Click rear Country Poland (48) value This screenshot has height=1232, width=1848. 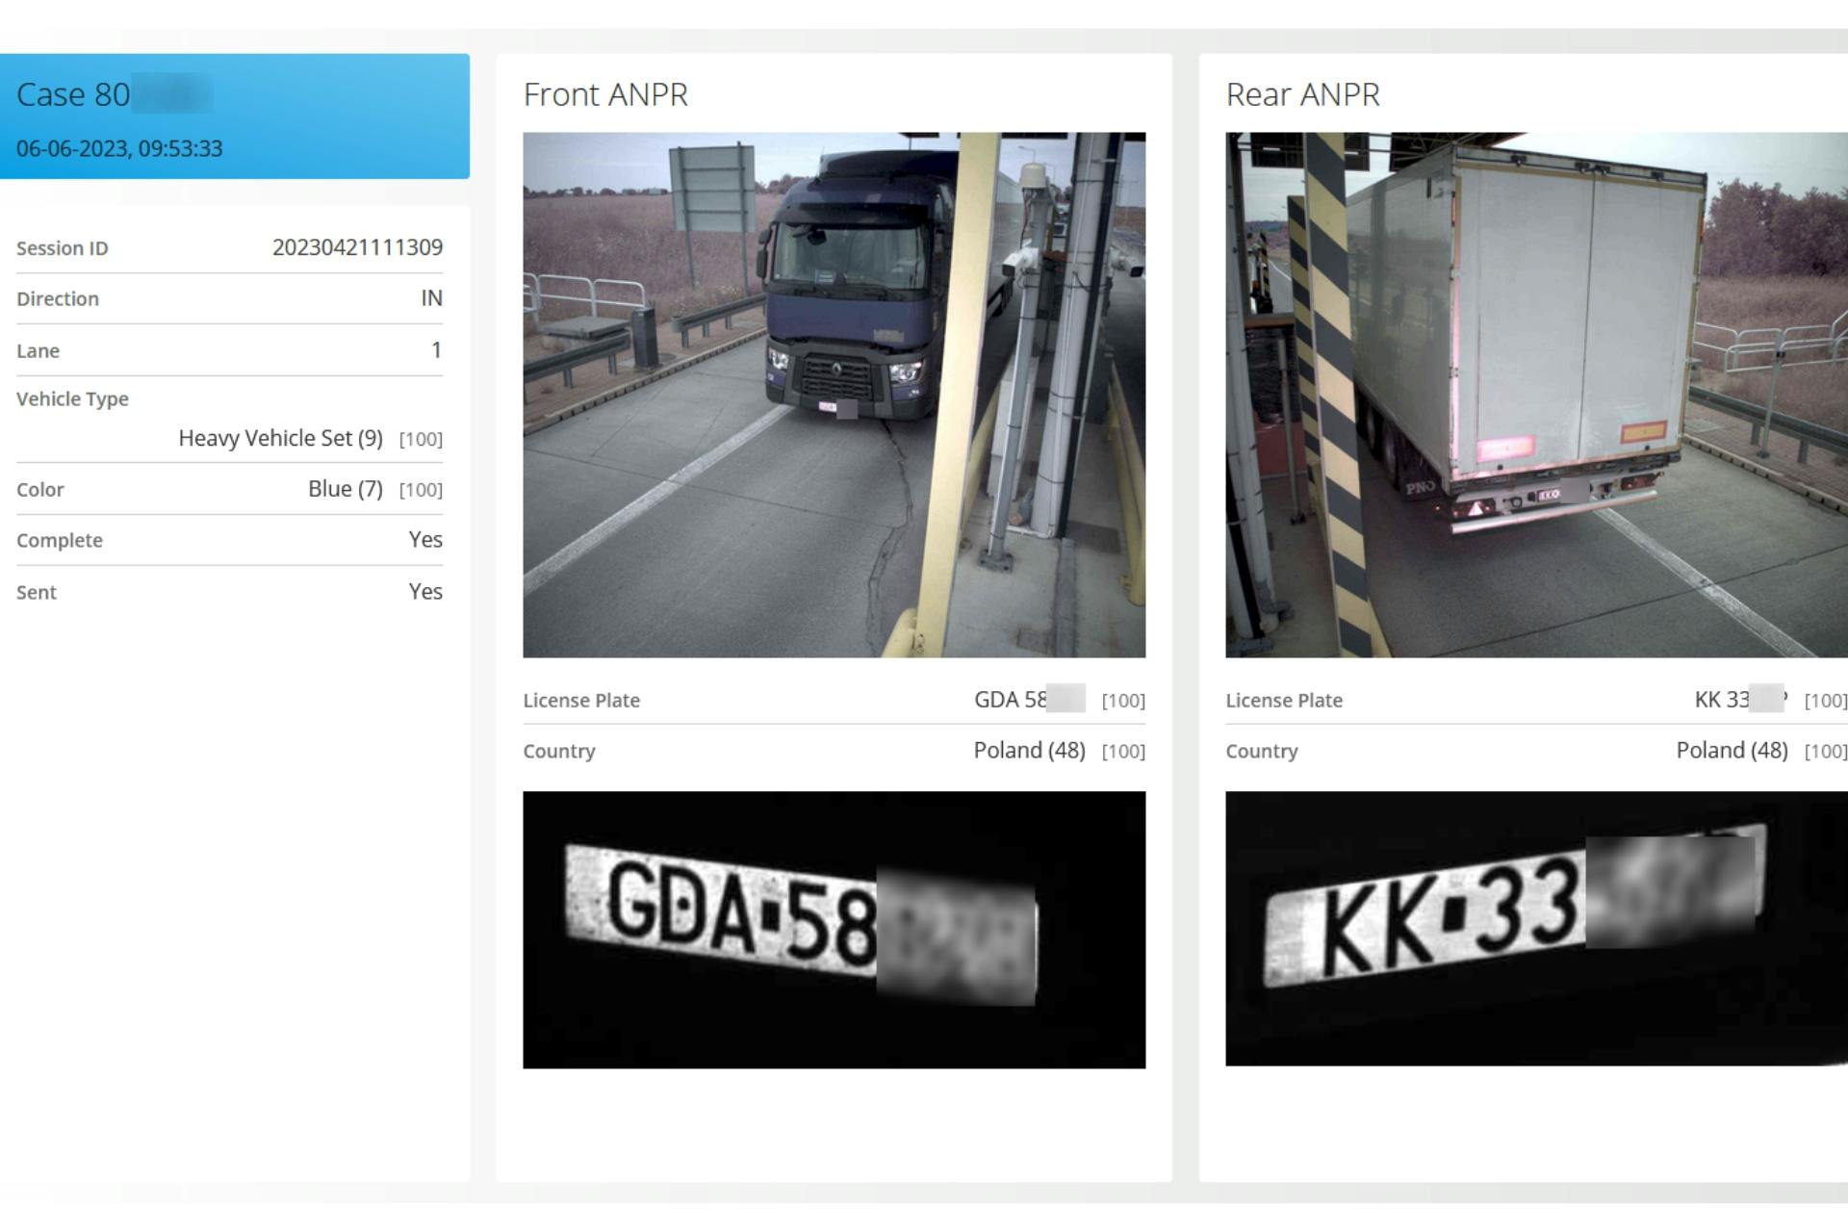pos(1732,751)
